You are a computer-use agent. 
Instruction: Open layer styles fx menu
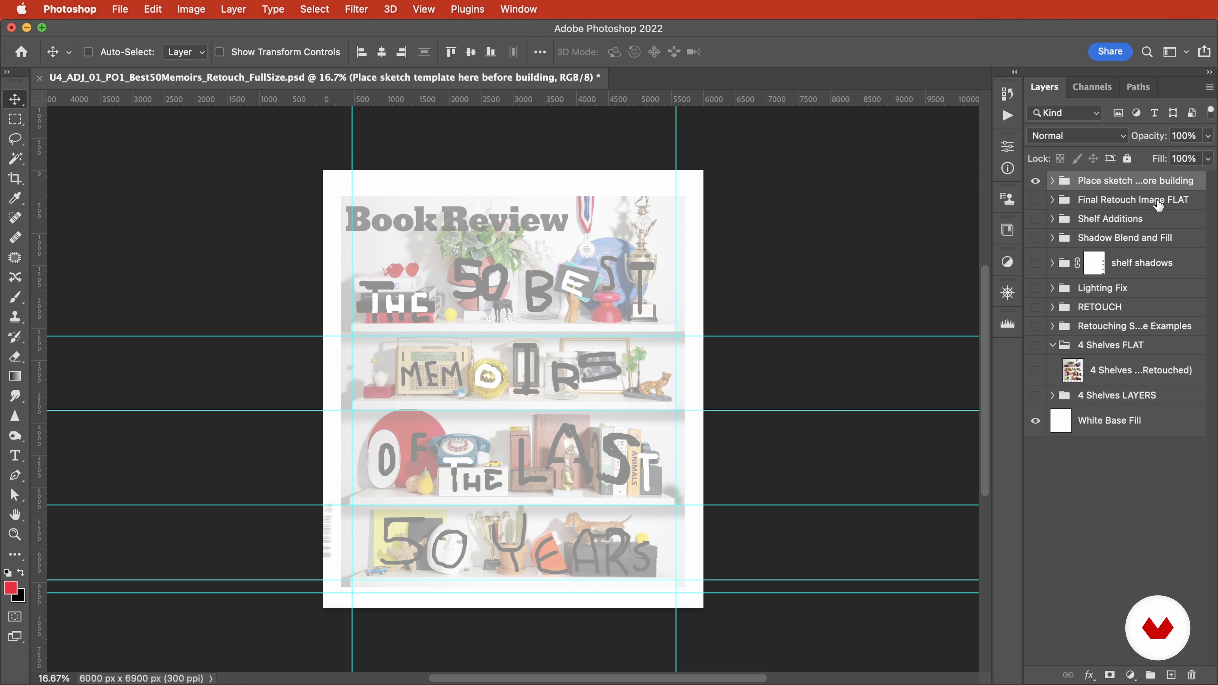pyautogui.click(x=1090, y=675)
